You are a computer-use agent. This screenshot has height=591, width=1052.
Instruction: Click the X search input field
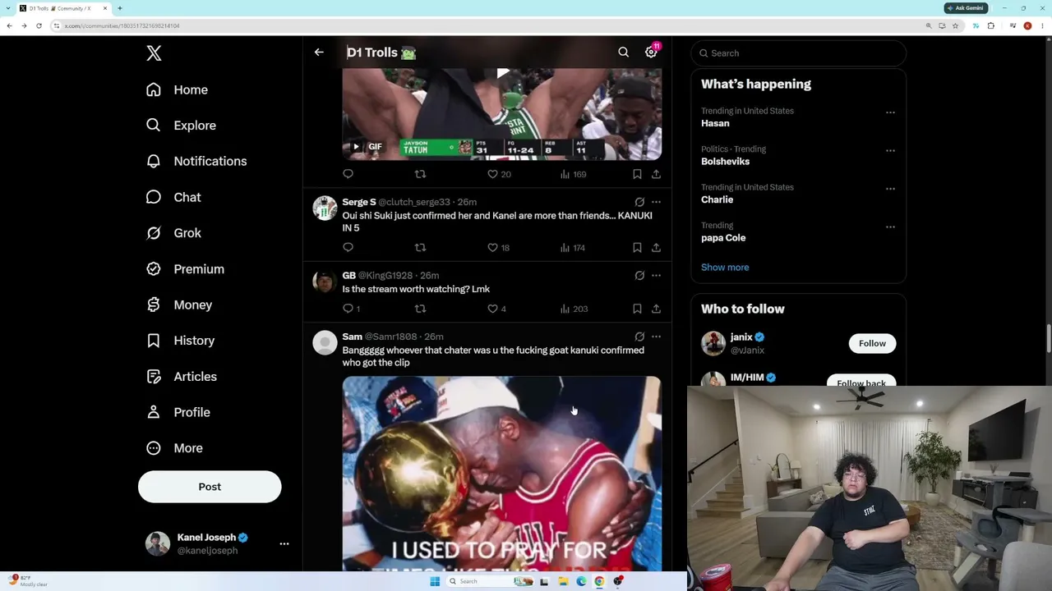tap(798, 53)
